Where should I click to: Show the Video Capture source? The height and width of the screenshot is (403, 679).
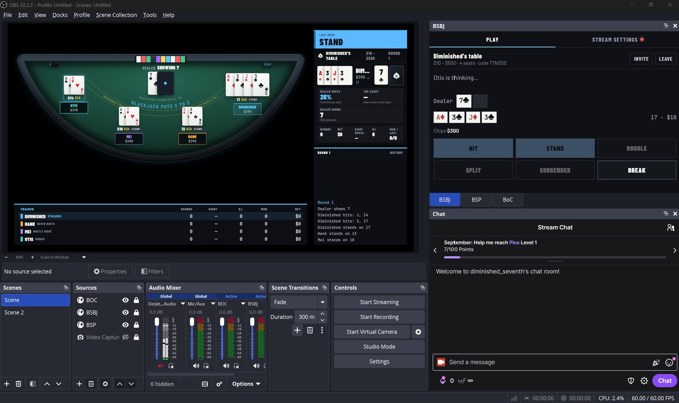126,337
